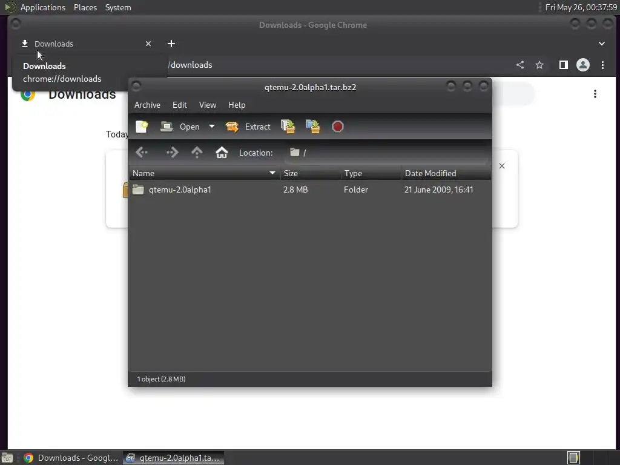
Task: Click Chrome's tab search chevron
Action: point(601,44)
